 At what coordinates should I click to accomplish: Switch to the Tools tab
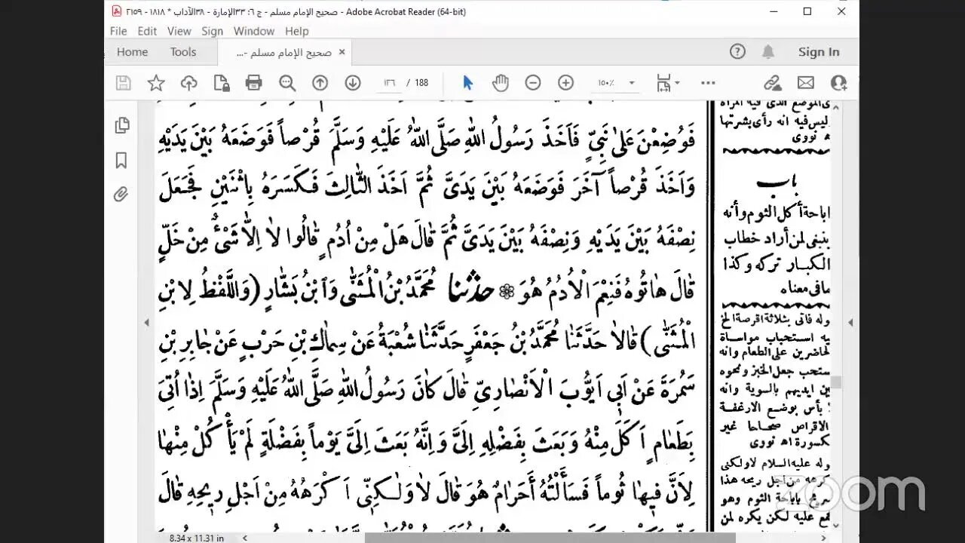183,52
